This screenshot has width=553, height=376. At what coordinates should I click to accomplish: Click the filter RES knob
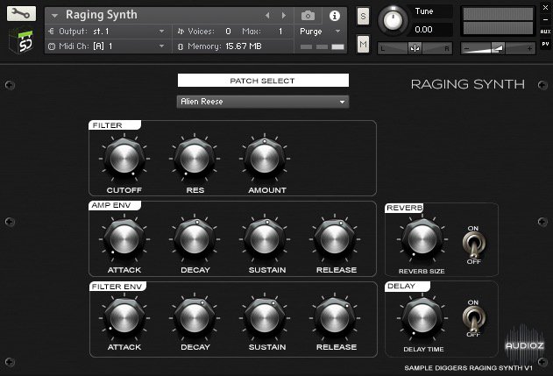click(195, 159)
